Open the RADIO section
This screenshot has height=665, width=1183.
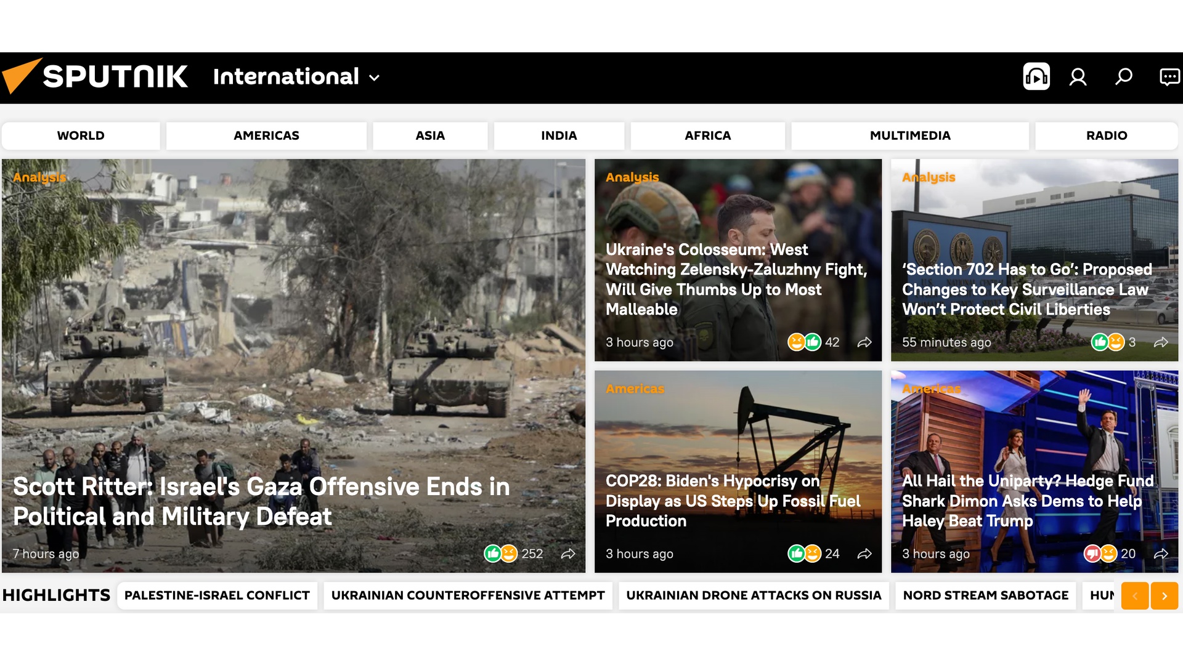[x=1107, y=135]
